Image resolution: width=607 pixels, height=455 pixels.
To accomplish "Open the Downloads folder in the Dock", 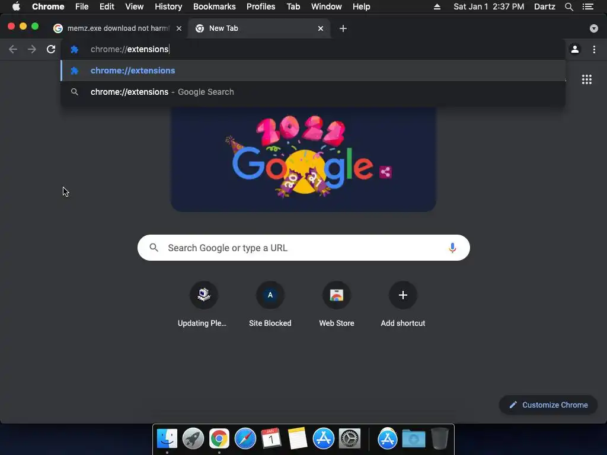I will pyautogui.click(x=413, y=438).
